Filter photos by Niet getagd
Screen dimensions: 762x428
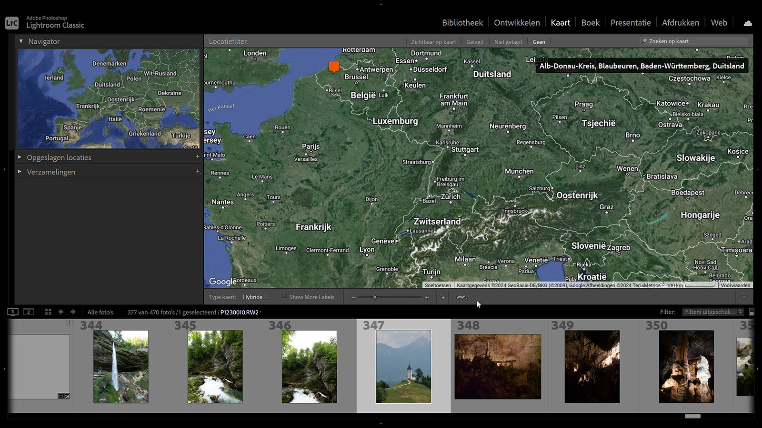508,42
